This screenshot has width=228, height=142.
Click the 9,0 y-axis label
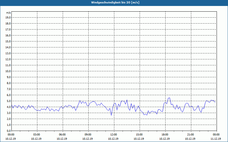[9, 77]
